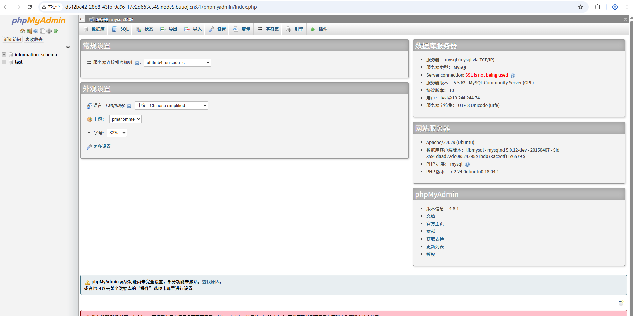Open navigation panel settings gear icon
Viewport: 633px width, 316px height.
click(49, 31)
